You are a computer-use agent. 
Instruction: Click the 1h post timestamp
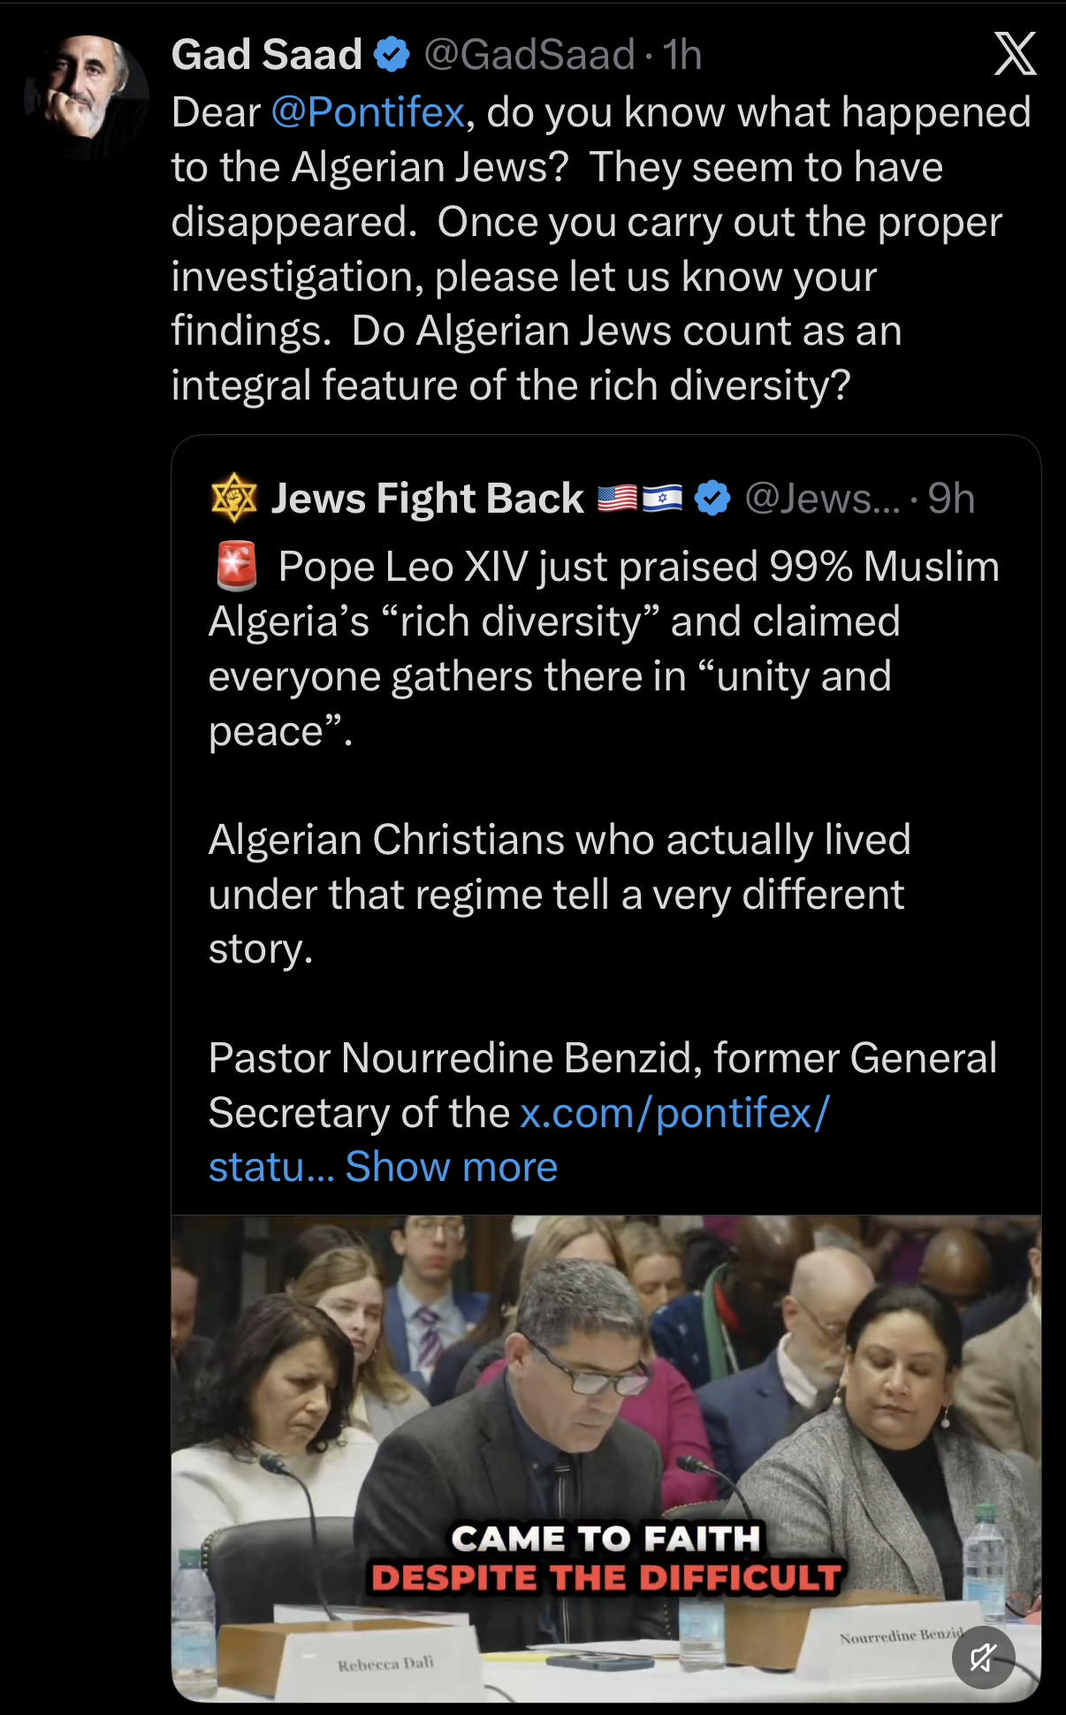(x=682, y=55)
